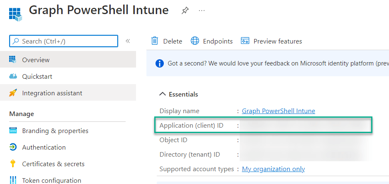Screen dimensions: 389x184
Task: Click the Manage section heading
Action: tap(22, 114)
